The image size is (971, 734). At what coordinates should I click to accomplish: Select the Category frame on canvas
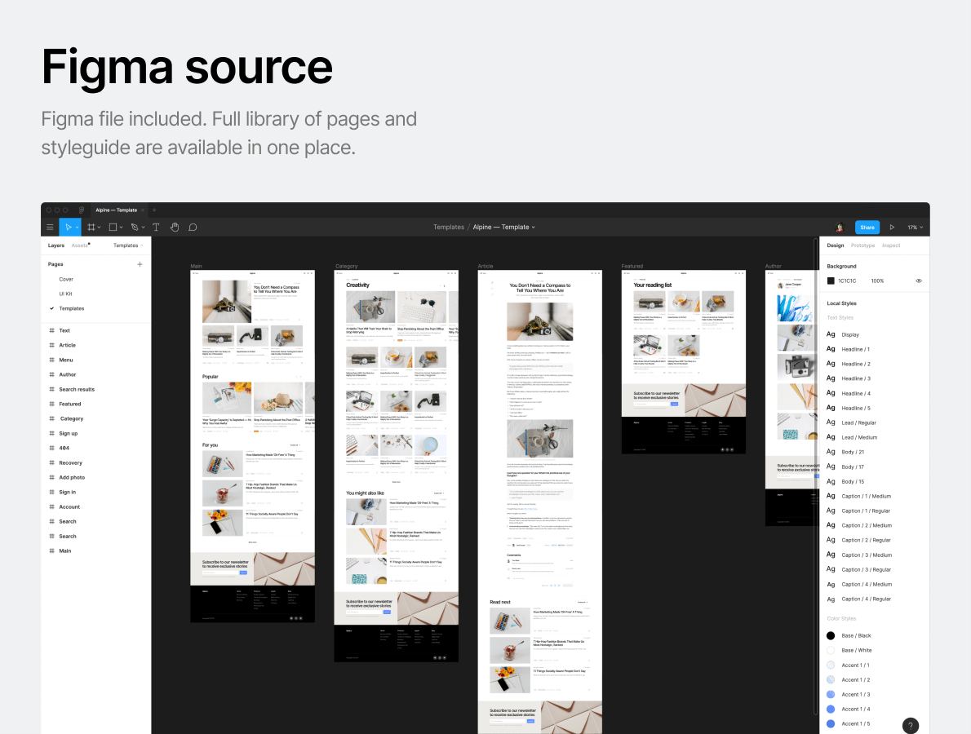397,466
